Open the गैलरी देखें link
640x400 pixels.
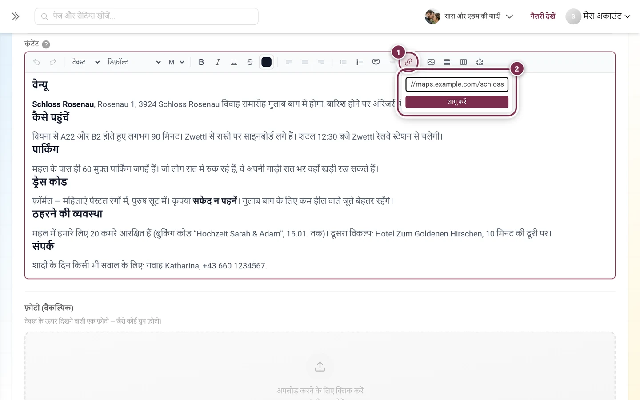543,16
